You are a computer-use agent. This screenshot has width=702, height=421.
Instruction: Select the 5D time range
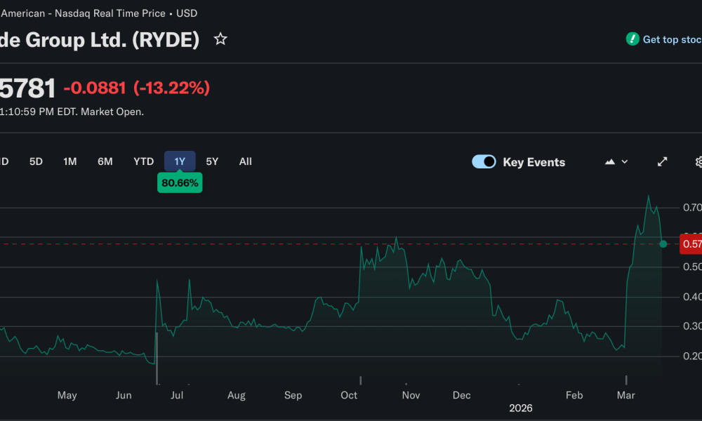pyautogui.click(x=36, y=161)
